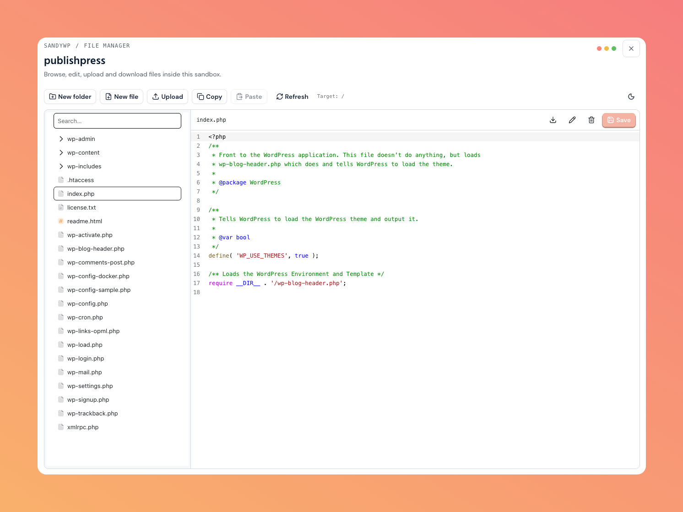Screen dimensions: 683x512
Task: Click the index.php editor filename label
Action: coord(211,120)
